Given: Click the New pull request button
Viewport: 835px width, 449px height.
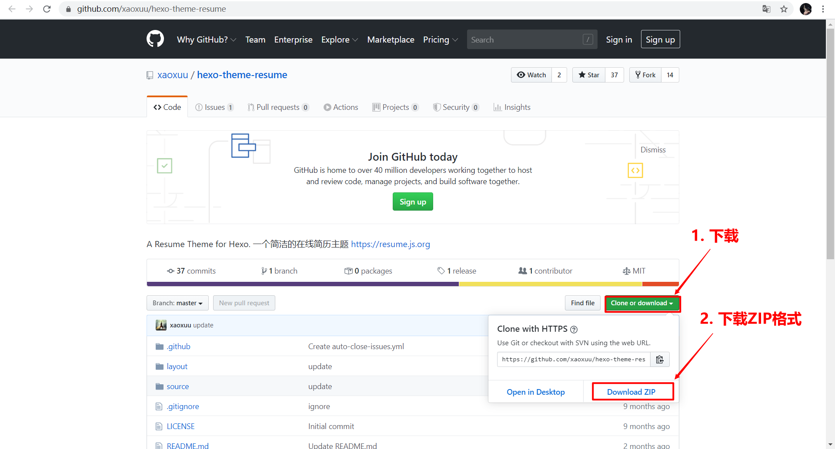Looking at the screenshot, I should (x=244, y=303).
